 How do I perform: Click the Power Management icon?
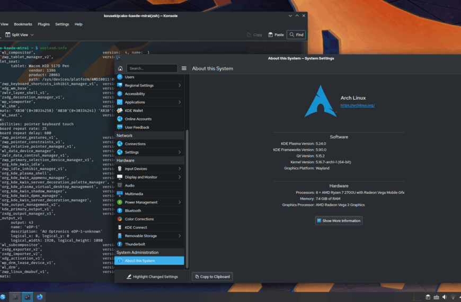click(x=120, y=202)
